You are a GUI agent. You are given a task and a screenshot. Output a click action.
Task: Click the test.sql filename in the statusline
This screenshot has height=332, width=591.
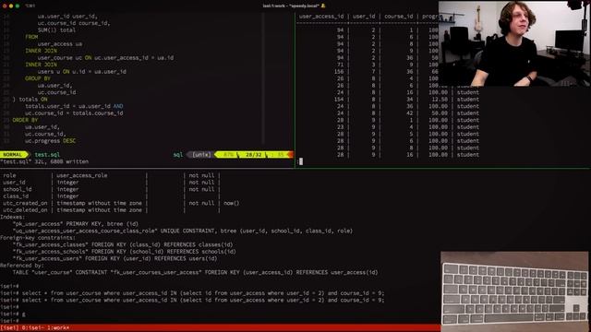pos(47,155)
